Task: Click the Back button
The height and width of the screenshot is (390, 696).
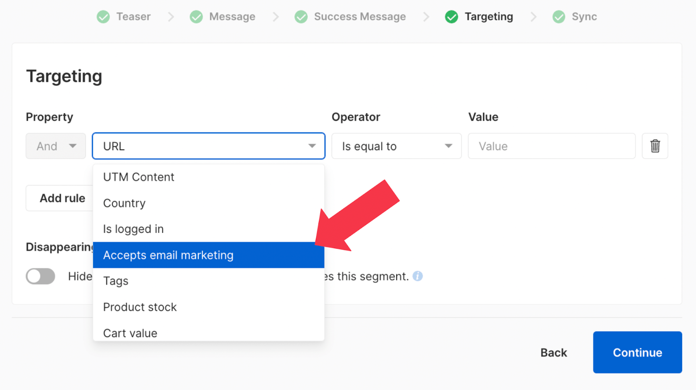Action: point(553,353)
